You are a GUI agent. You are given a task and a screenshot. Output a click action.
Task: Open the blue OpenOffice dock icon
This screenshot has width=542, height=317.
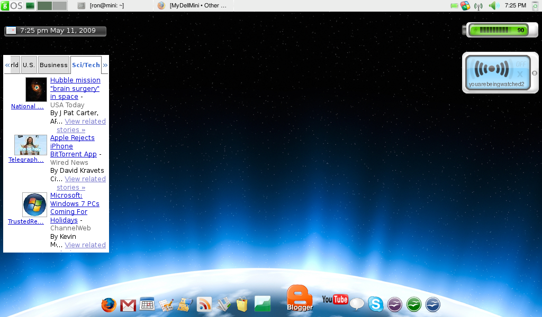(433, 304)
